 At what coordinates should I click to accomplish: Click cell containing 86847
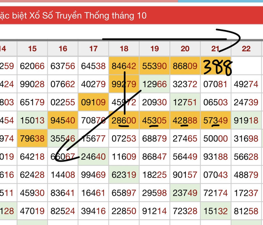(155, 156)
